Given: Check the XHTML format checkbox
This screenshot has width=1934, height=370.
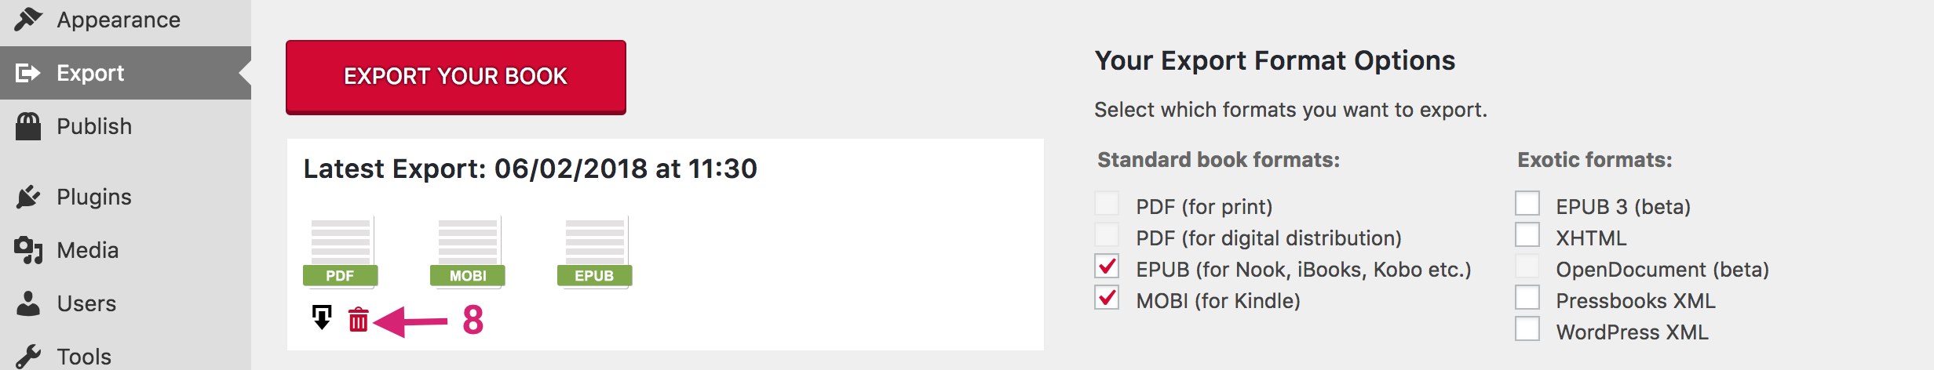Looking at the screenshot, I should [1527, 234].
